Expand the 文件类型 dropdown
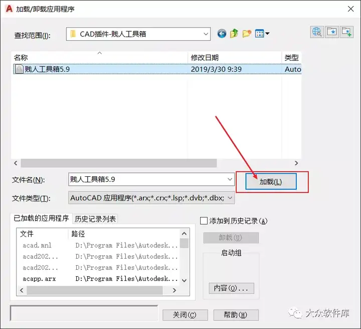The image size is (361, 329). [x=230, y=198]
